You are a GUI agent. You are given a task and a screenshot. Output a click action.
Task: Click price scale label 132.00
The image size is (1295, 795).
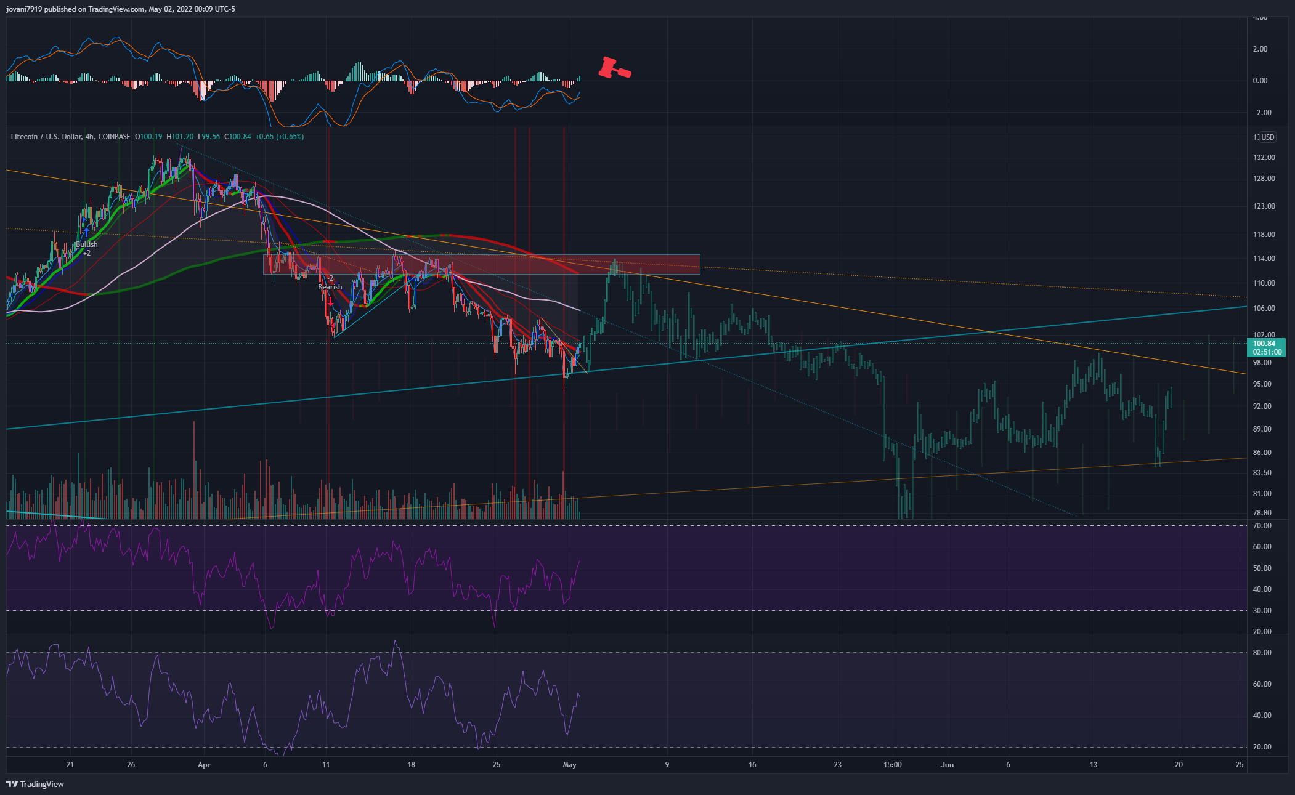tap(1264, 158)
